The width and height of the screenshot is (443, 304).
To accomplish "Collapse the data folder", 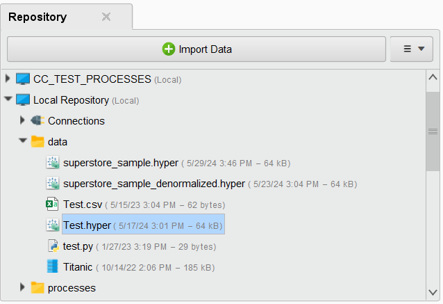I will click(x=22, y=141).
